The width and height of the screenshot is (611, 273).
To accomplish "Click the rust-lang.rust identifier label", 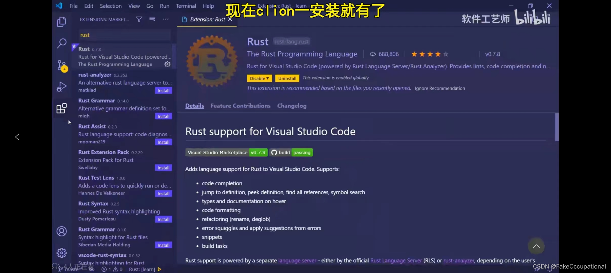I will coord(291,42).
